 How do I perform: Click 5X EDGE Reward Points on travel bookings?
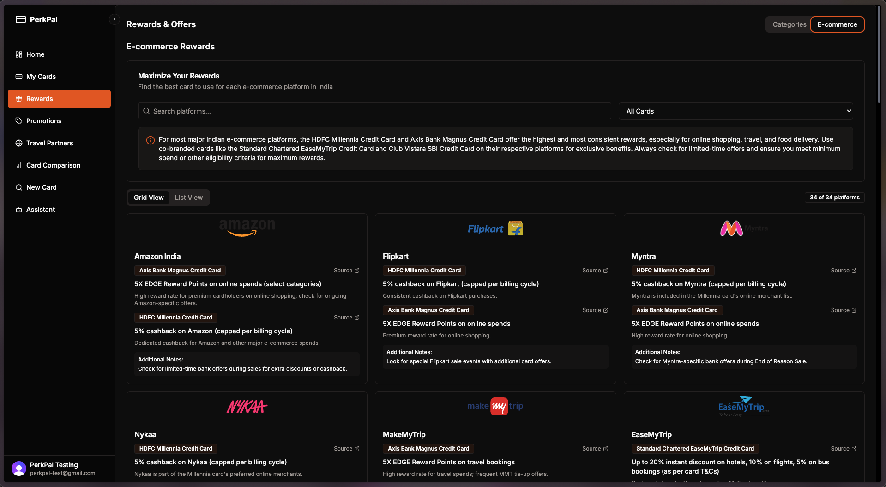point(449,462)
